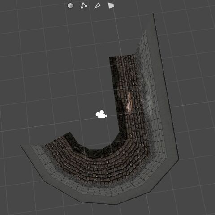Image resolution: width=215 pixels, height=215 pixels.
Task: Select the dark left edge of the straight road
Action: (x=115, y=95)
